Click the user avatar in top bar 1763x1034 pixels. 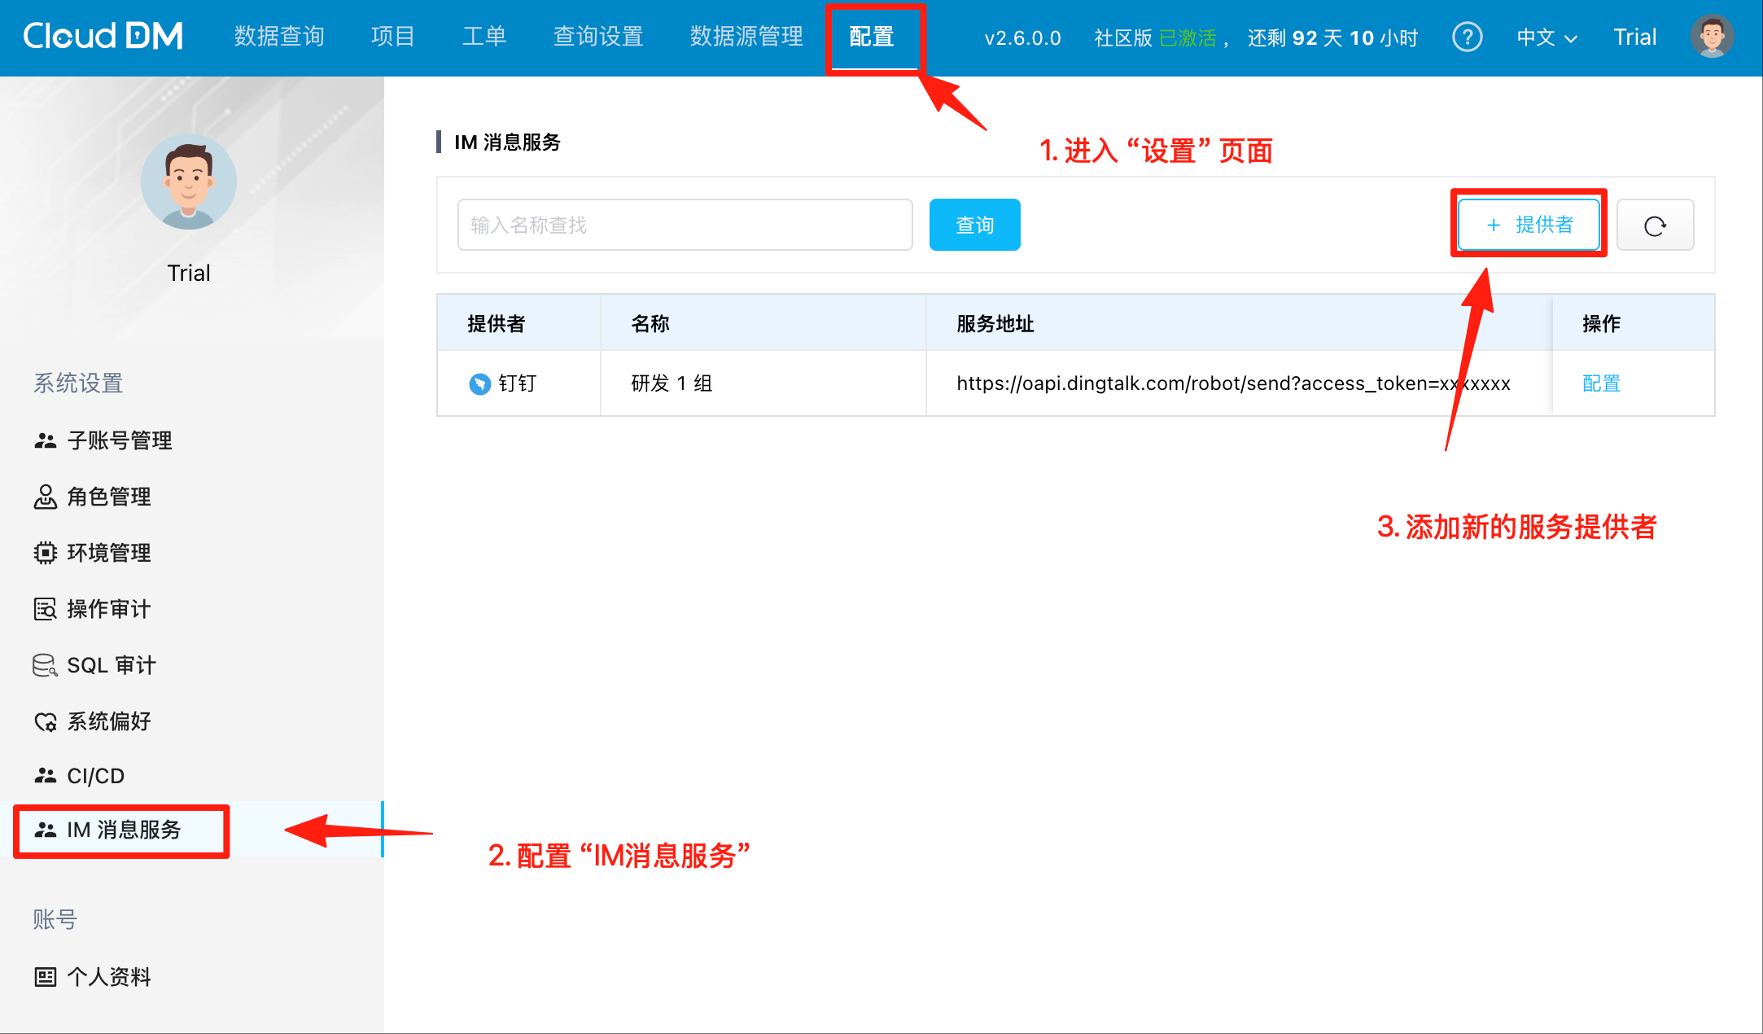coord(1712,37)
